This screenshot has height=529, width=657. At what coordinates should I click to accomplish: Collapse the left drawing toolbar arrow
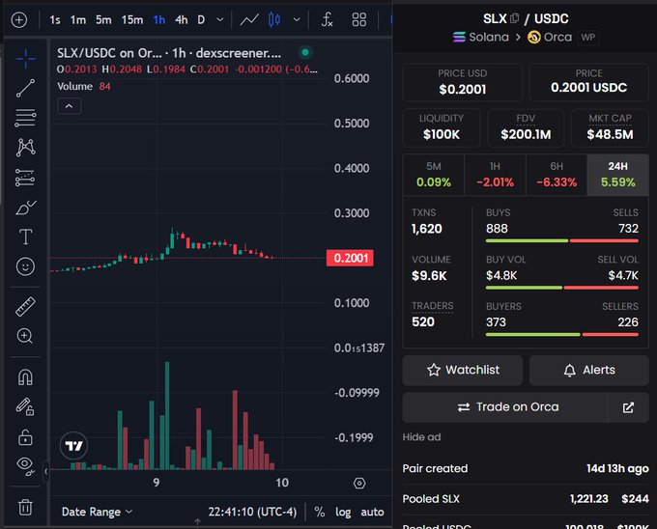(x=46, y=471)
